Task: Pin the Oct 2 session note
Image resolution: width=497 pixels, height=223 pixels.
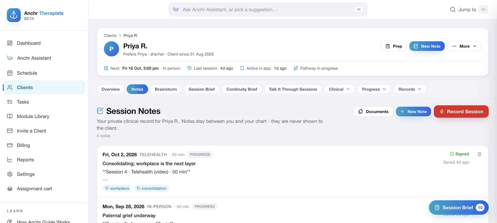Action: coord(479,154)
